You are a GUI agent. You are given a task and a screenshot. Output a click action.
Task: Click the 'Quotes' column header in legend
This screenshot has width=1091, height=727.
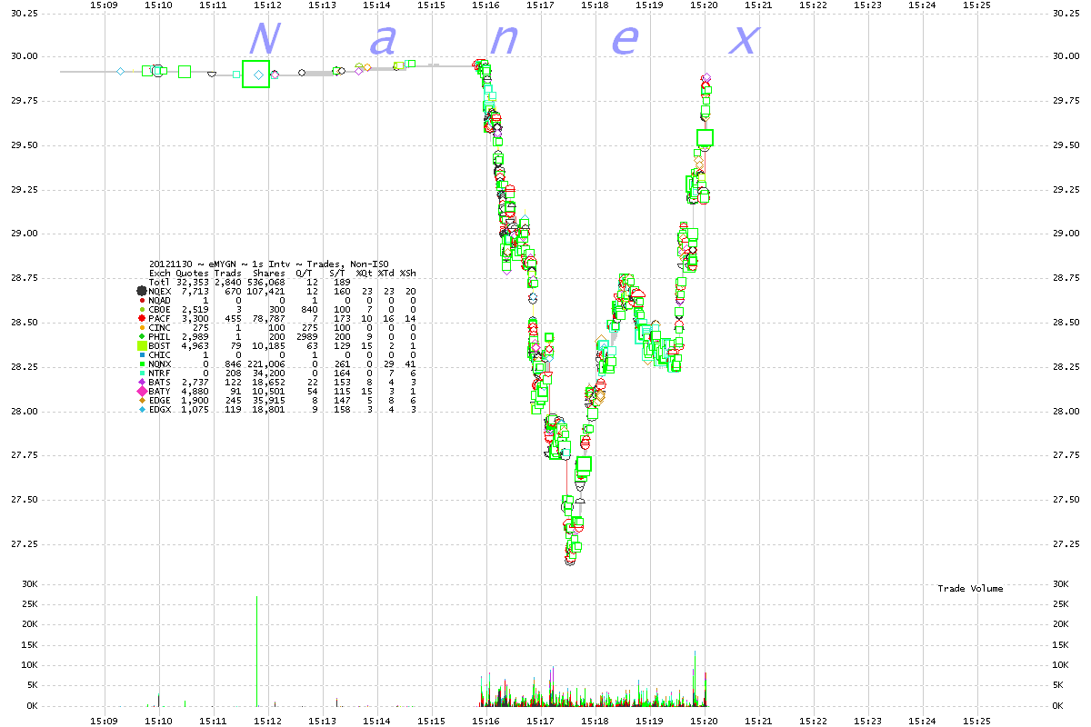point(191,273)
